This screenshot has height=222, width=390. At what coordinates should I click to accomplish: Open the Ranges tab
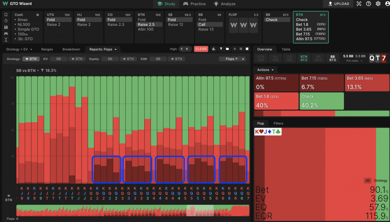[47, 49]
